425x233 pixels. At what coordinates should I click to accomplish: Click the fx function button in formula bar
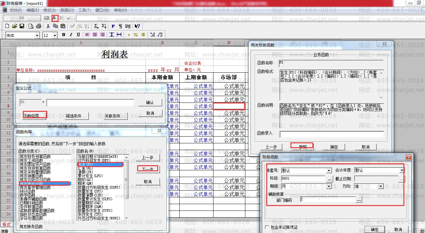[x=54, y=18]
